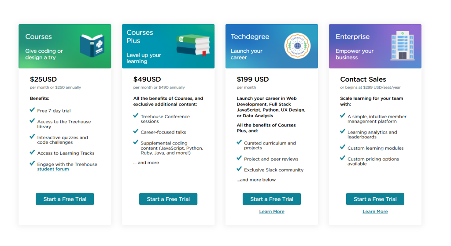Click checkmark next to Treehouse Conference sessions
Viewport: 451px width, 246px height.
136,116
